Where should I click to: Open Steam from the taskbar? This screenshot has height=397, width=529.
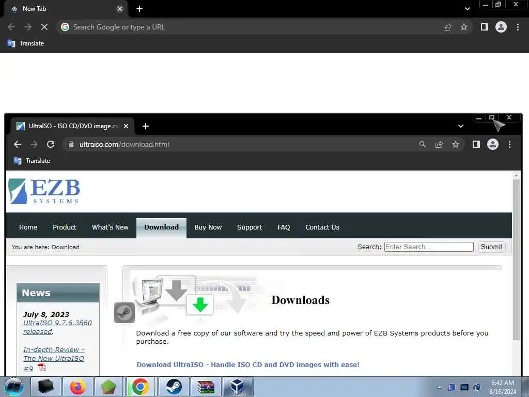coord(174,387)
